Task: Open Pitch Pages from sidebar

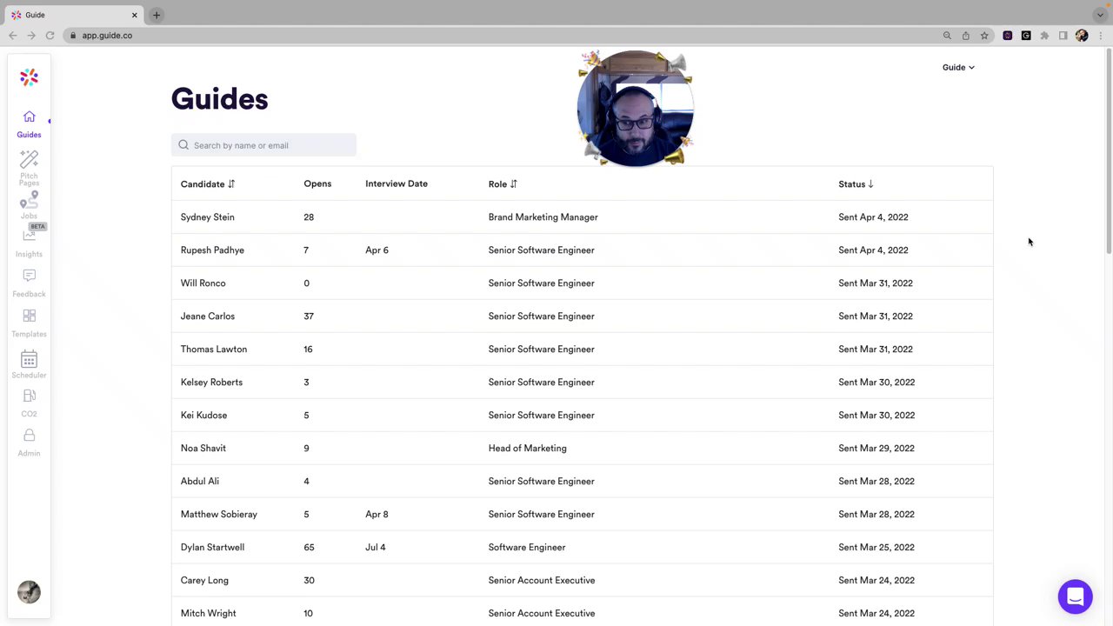Action: tap(29, 168)
